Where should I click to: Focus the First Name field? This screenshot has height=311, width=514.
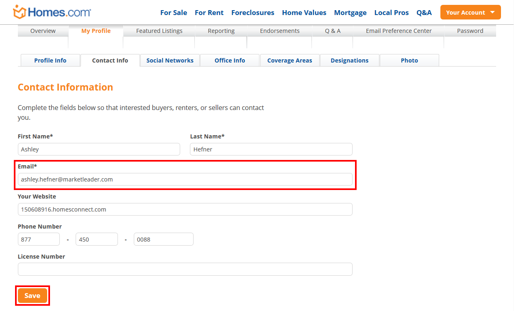click(x=99, y=149)
